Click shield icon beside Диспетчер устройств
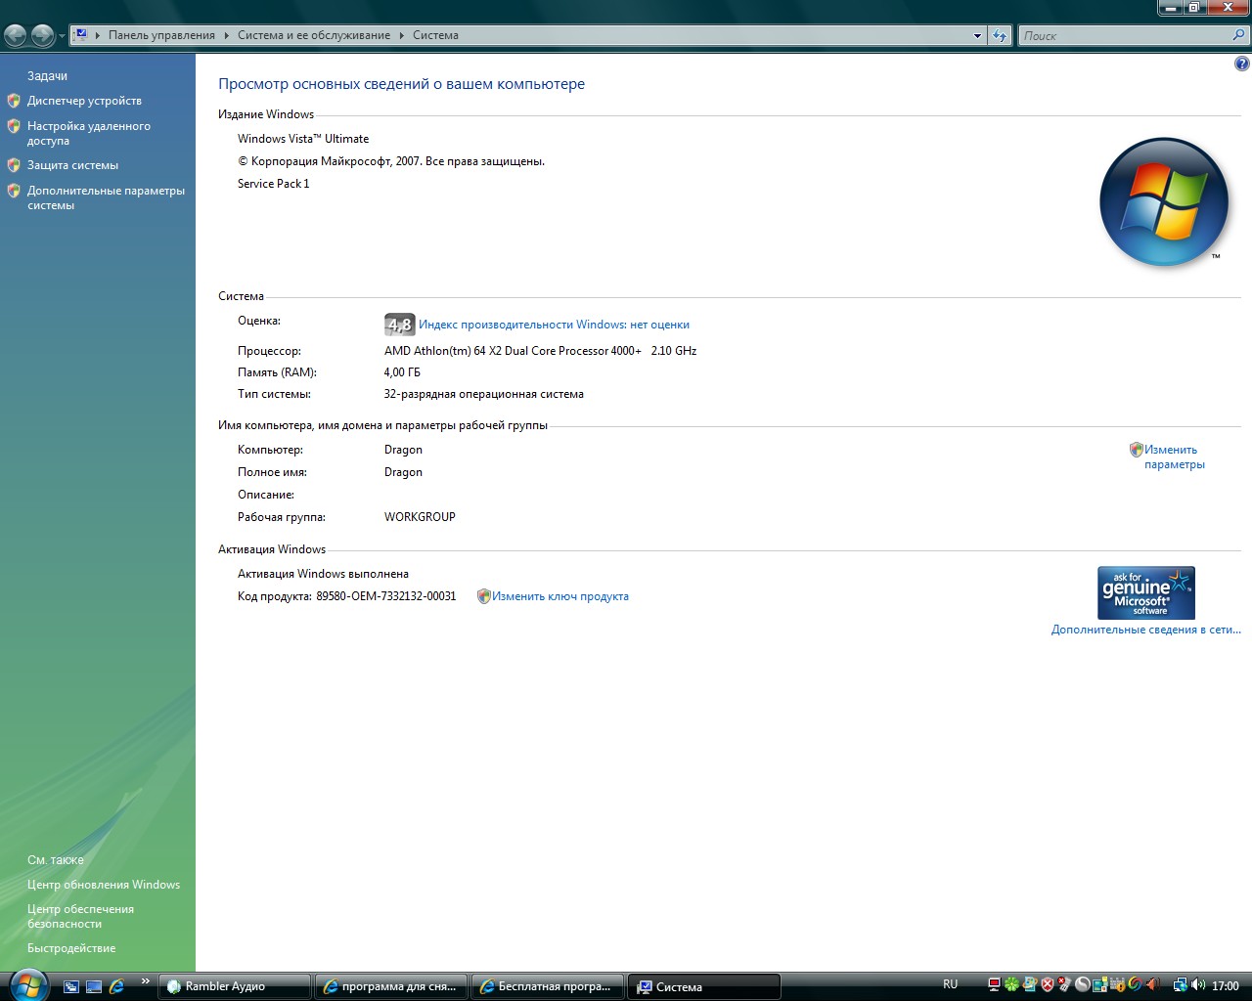1252x1001 pixels. pos(14,101)
